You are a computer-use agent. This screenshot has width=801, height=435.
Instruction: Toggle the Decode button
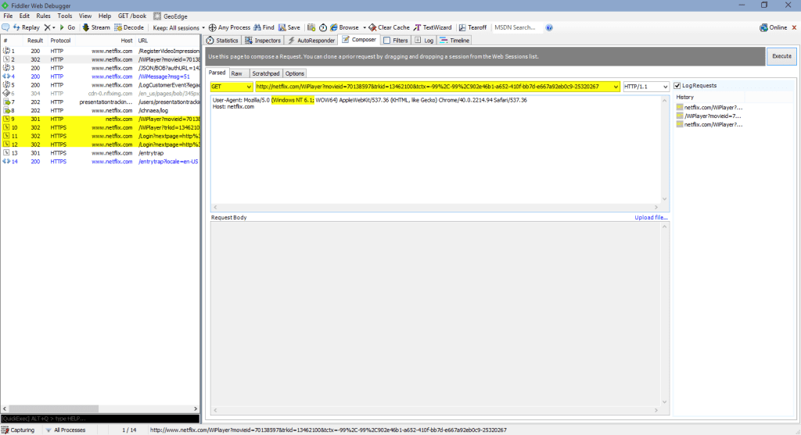click(x=129, y=27)
